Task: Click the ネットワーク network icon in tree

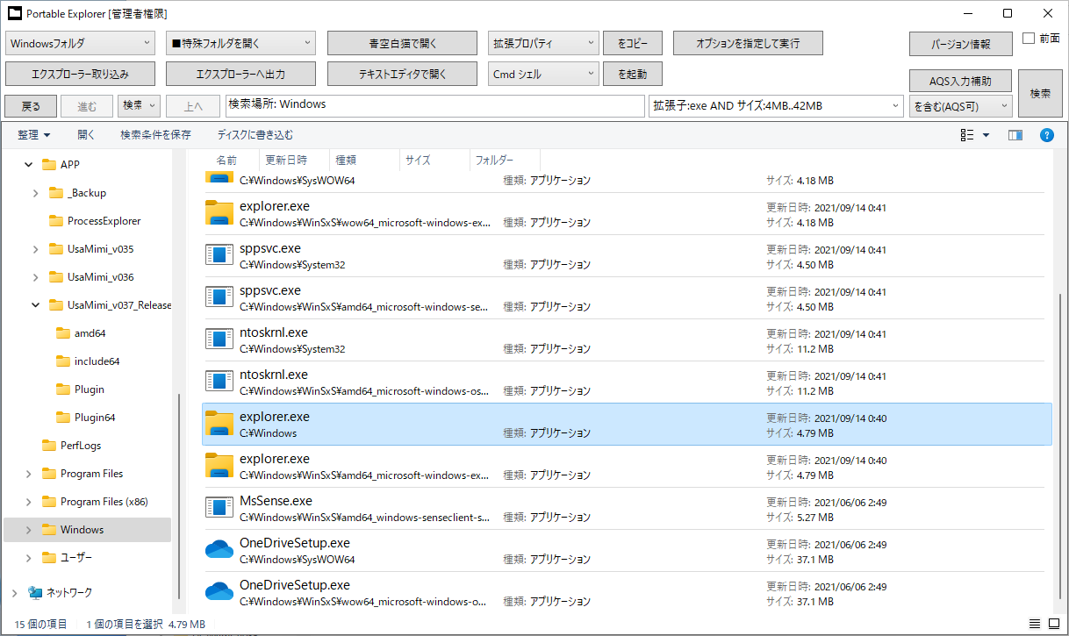Action: [x=35, y=593]
